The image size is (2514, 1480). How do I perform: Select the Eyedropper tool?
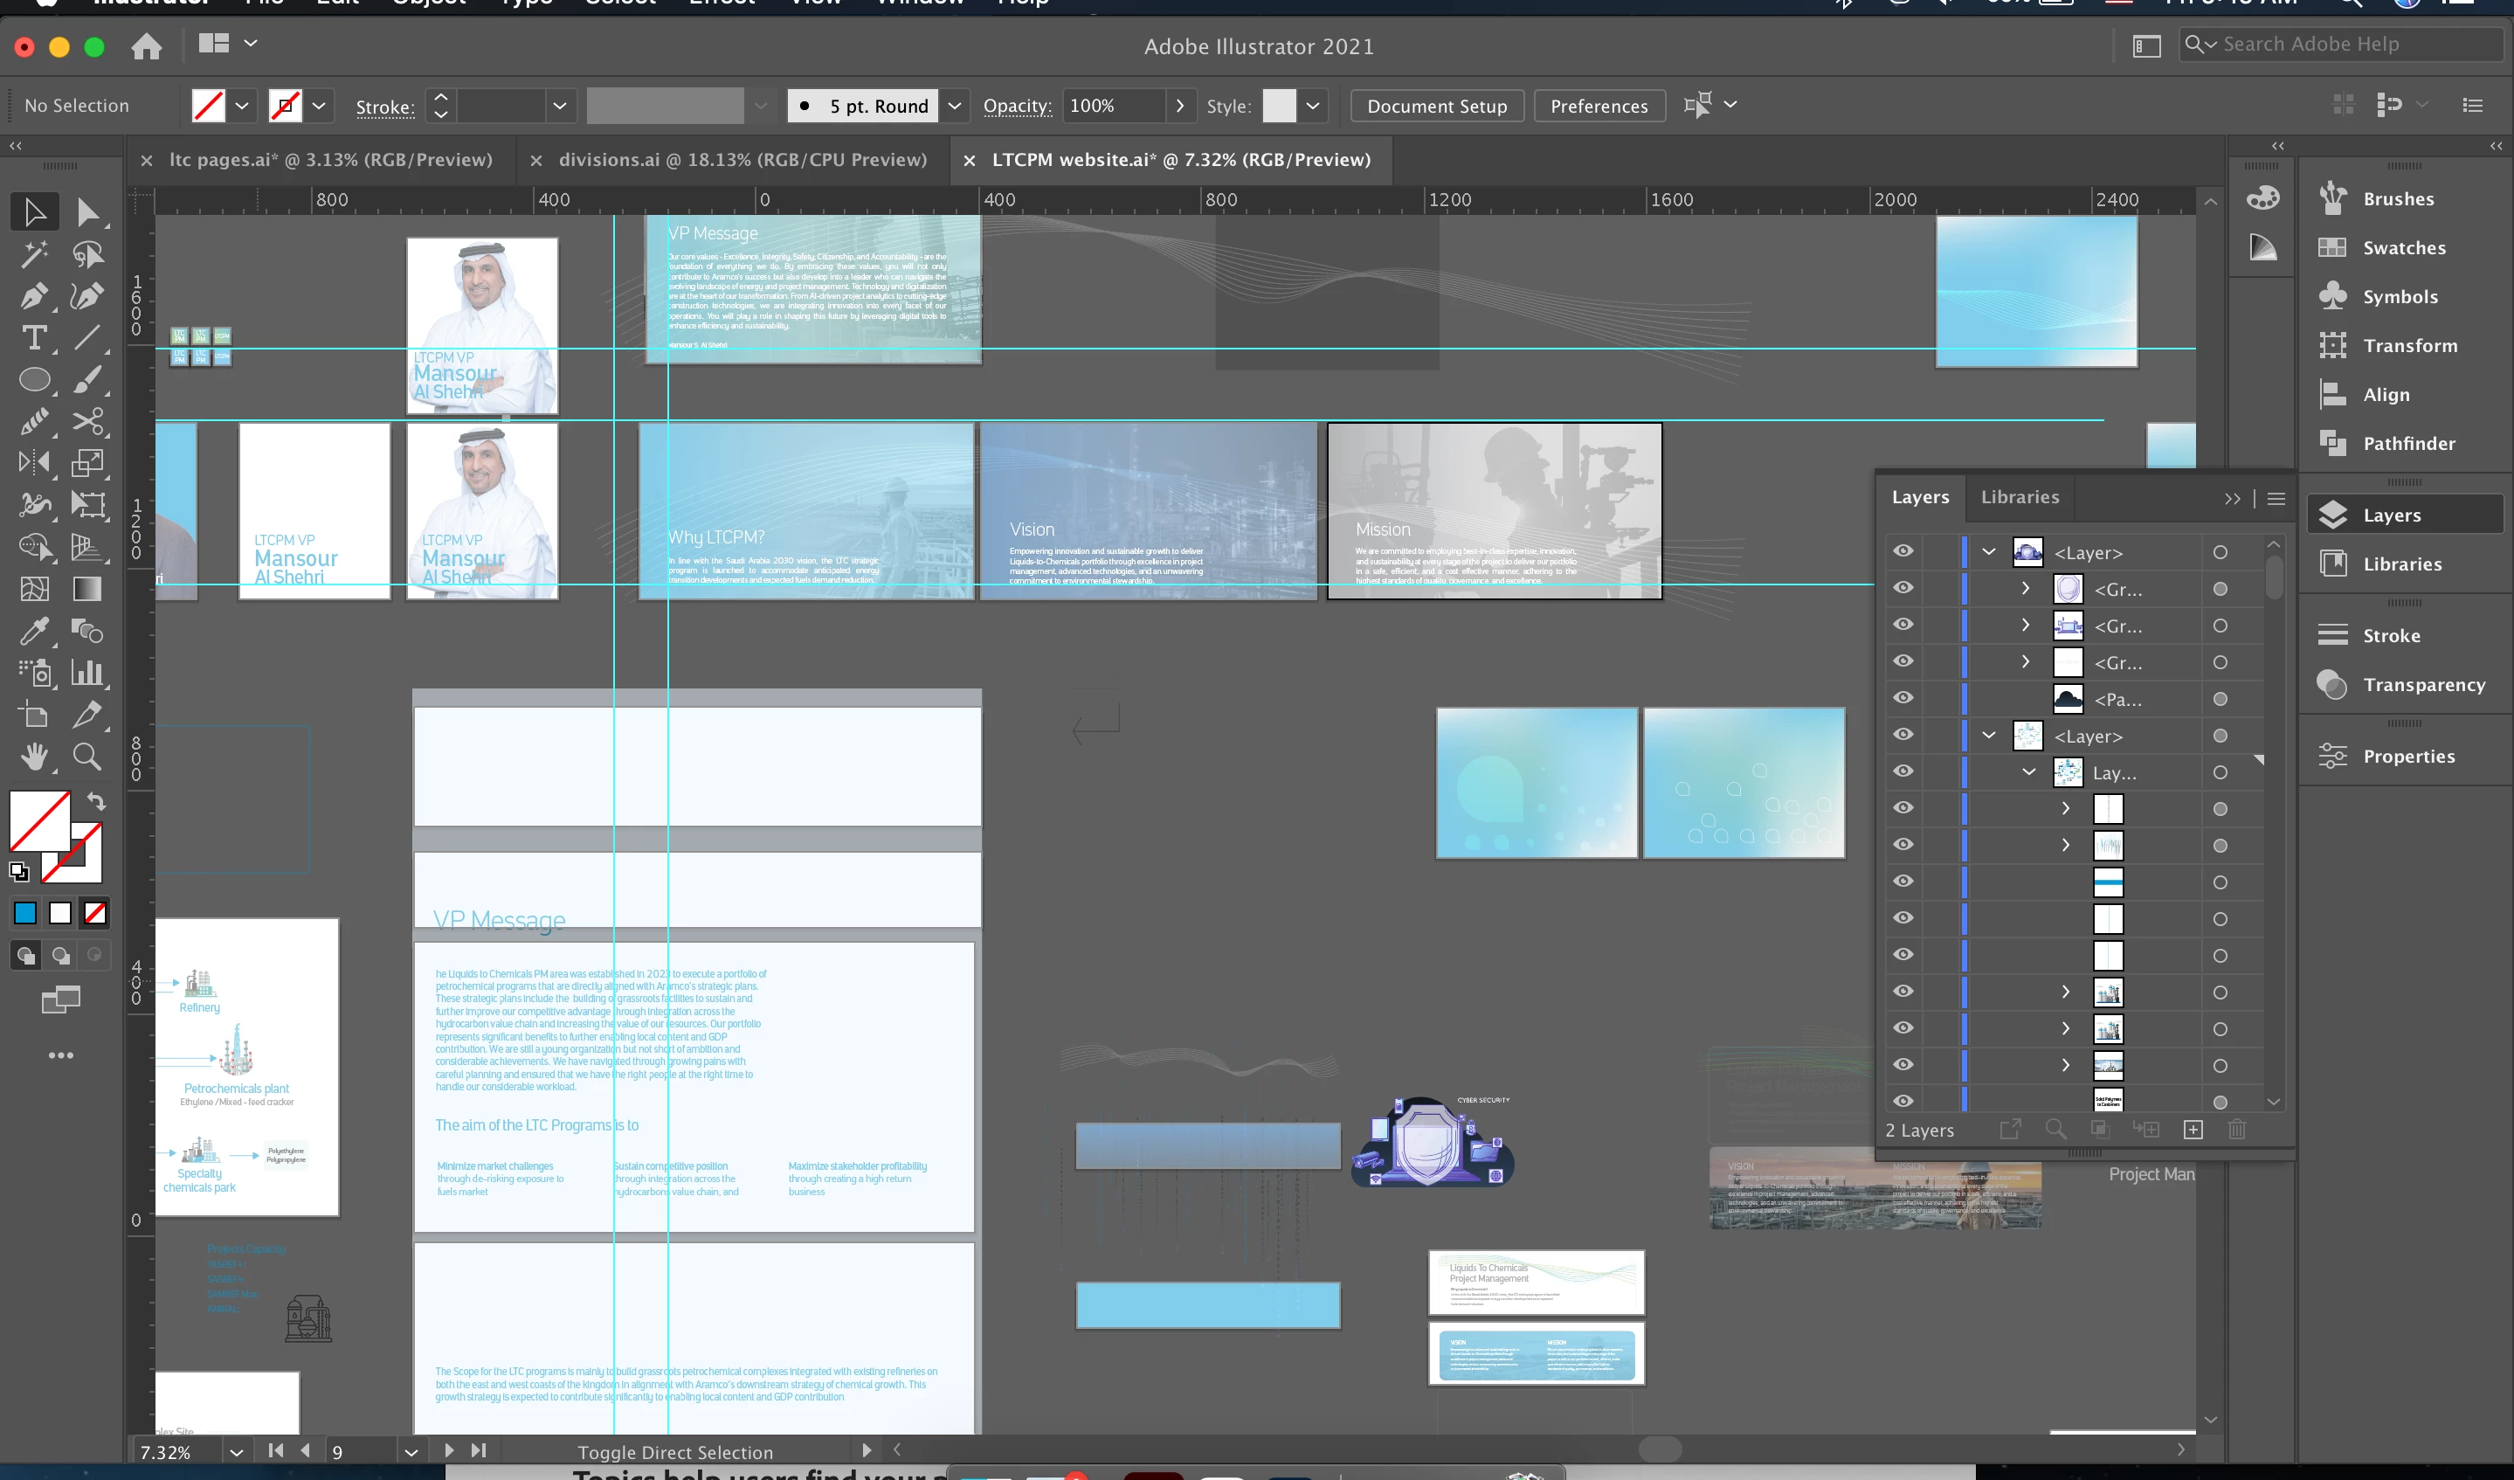34,631
